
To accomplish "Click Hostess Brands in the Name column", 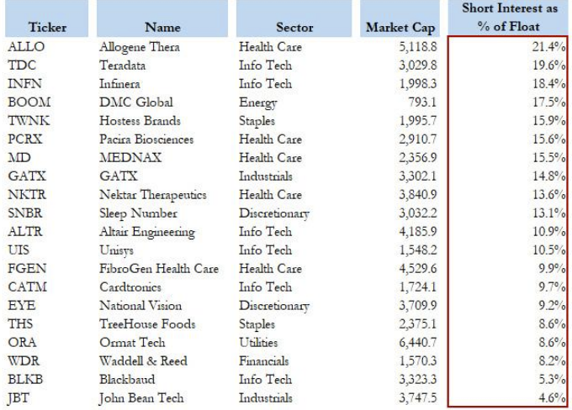I will pyautogui.click(x=140, y=121).
